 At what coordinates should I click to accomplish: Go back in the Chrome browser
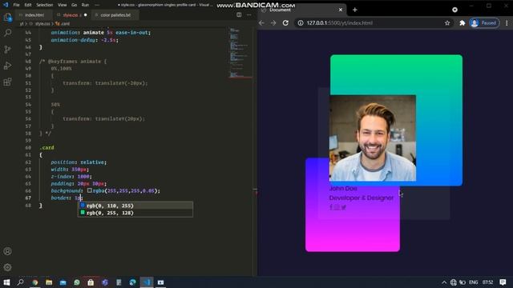[261, 23]
